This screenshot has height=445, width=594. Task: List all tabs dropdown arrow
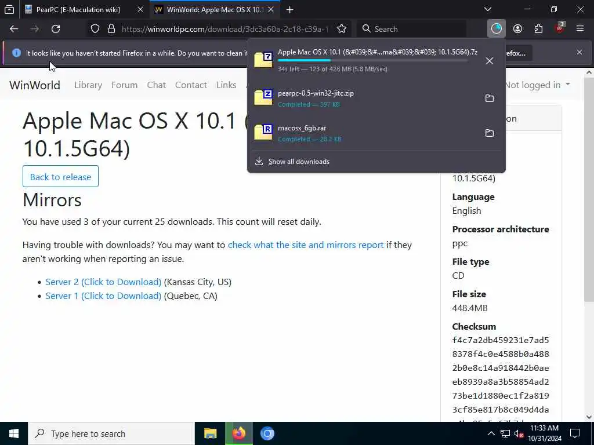(488, 9)
